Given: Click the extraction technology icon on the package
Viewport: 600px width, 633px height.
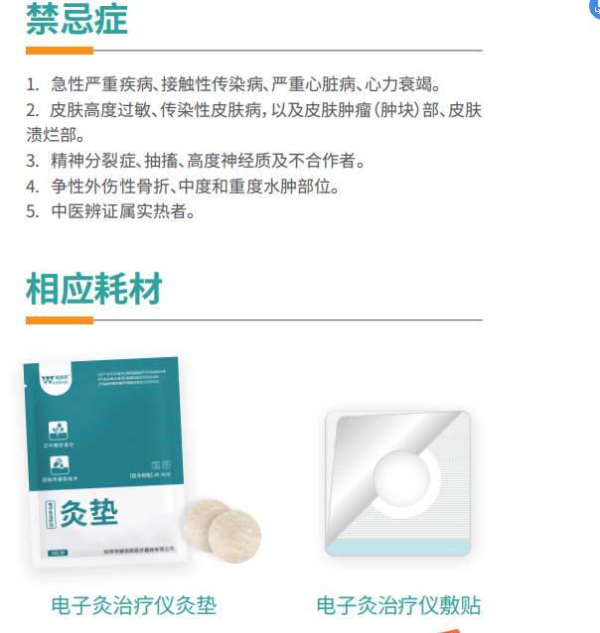Looking at the screenshot, I should [x=60, y=465].
